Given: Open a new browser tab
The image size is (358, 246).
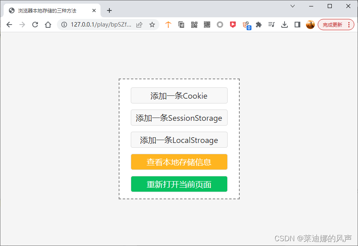Looking at the screenshot, I should pyautogui.click(x=109, y=10).
